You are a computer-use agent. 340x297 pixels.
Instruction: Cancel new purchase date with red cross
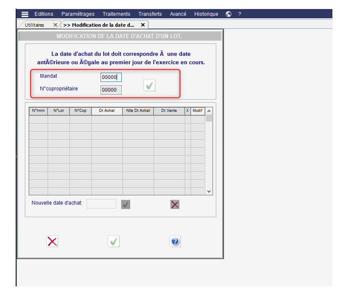click(175, 204)
